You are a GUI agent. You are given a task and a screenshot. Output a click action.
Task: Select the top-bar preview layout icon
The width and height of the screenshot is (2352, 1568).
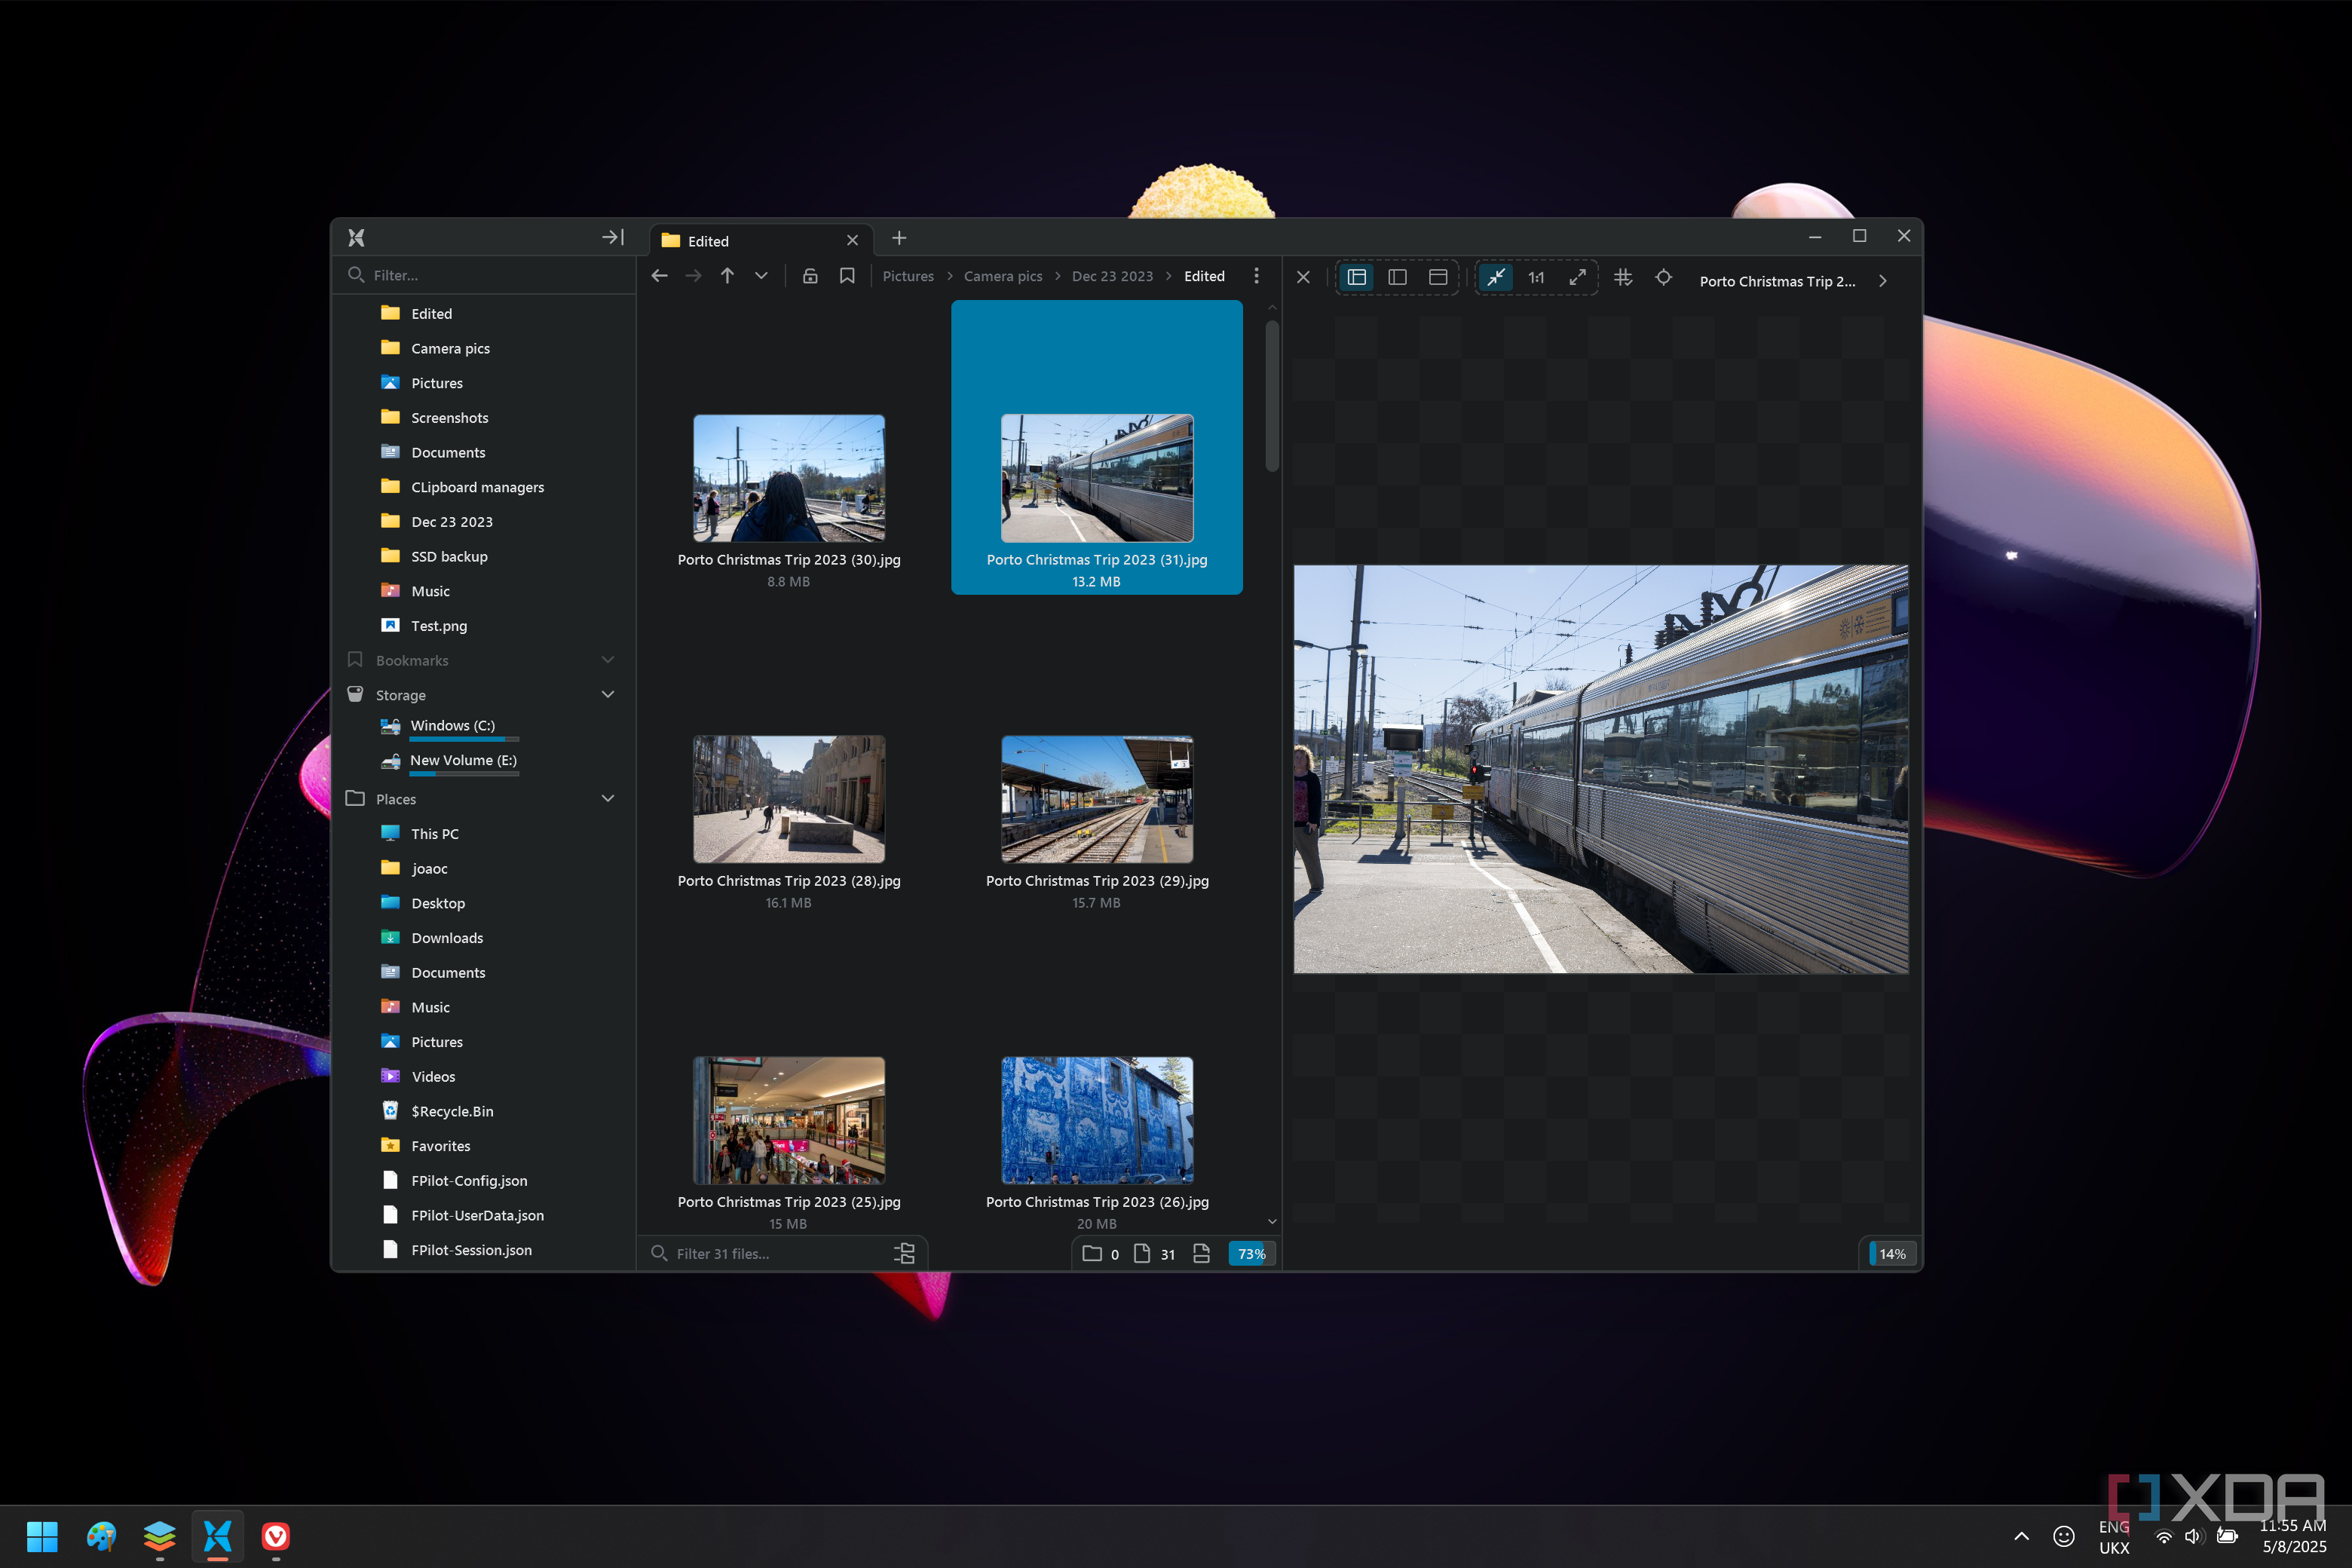(1438, 277)
